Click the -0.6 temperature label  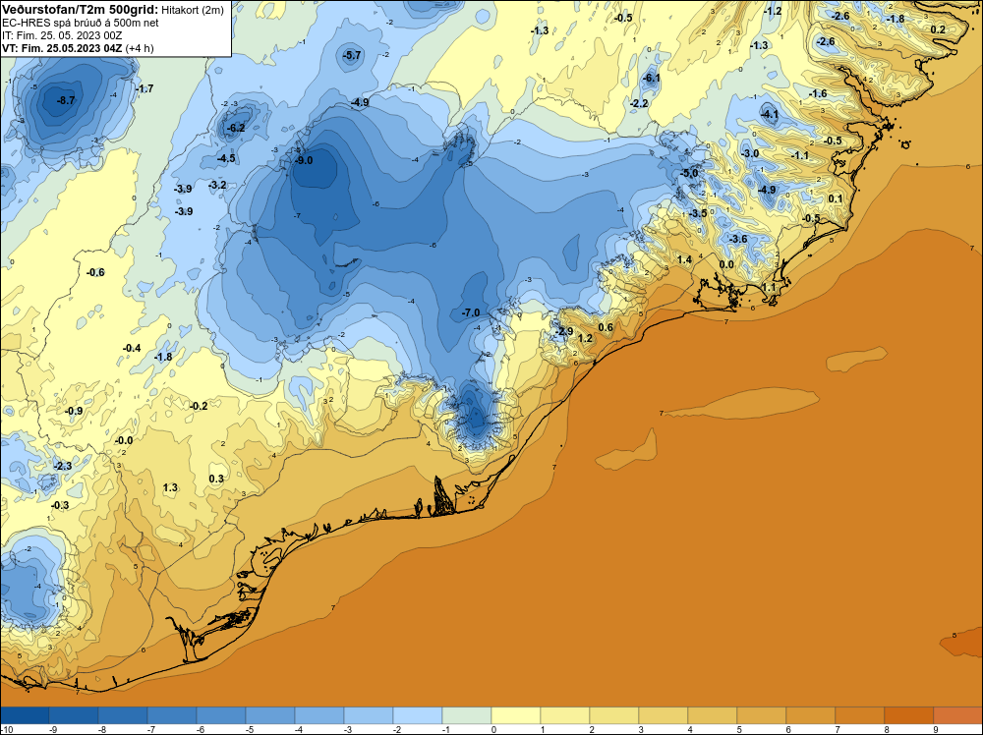(95, 272)
